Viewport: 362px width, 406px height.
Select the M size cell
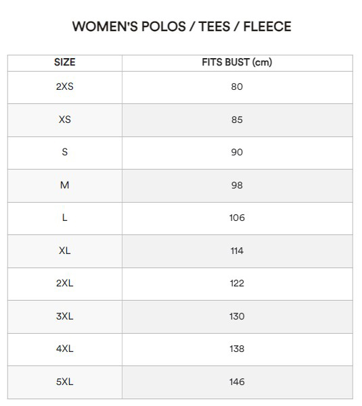click(x=64, y=185)
